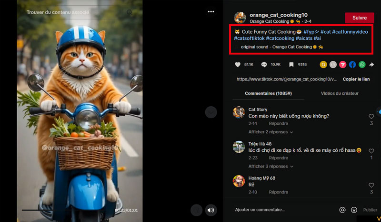Like Hoàng Mỹ 68's comment
Viewport: 381px width, 222px height.
(x=371, y=185)
